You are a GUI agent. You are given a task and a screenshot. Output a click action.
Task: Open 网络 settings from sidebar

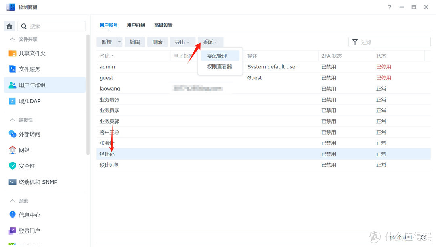pyautogui.click(x=28, y=149)
